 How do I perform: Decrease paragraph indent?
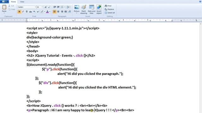55,7
